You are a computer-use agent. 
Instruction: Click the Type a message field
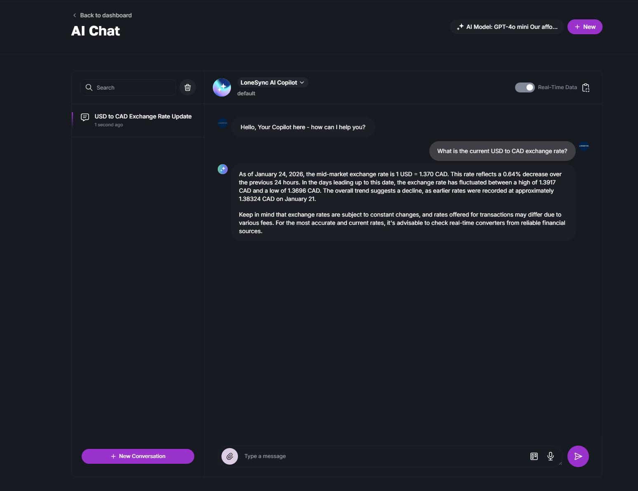(x=384, y=456)
